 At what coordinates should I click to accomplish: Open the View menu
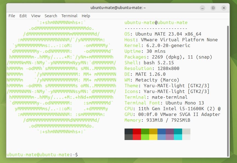click(35, 16)
